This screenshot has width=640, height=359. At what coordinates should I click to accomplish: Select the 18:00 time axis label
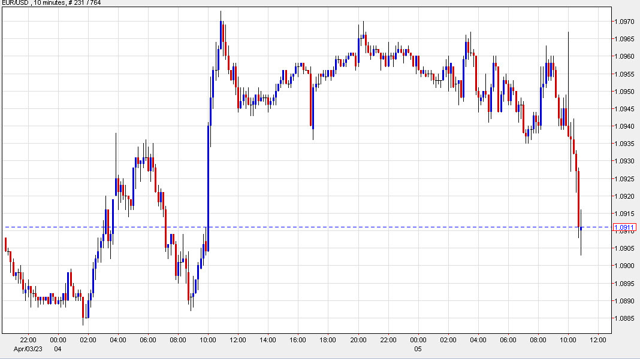coord(328,340)
